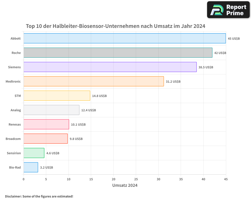Expand the 38.5 US$B value label
This screenshot has height=201, width=251.
point(206,67)
